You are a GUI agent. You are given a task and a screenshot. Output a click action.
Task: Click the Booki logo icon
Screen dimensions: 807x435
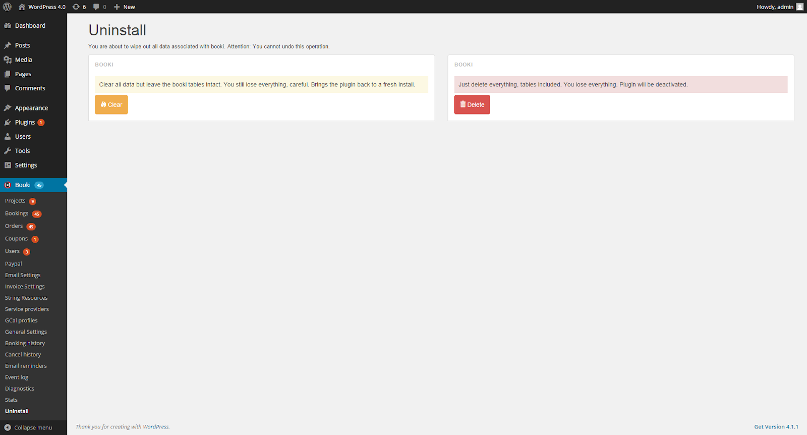pos(8,185)
